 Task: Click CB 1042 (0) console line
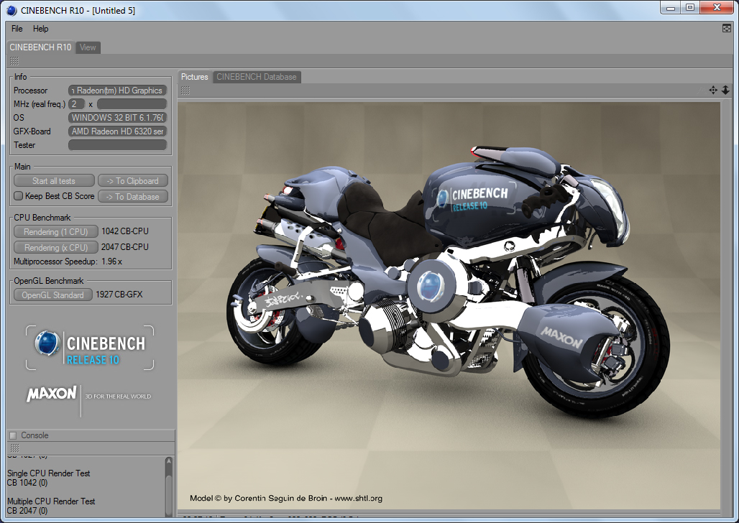pyautogui.click(x=27, y=483)
